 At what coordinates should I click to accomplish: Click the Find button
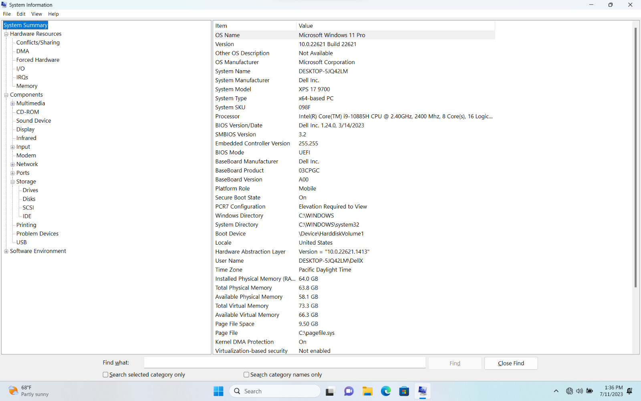tap(455, 363)
